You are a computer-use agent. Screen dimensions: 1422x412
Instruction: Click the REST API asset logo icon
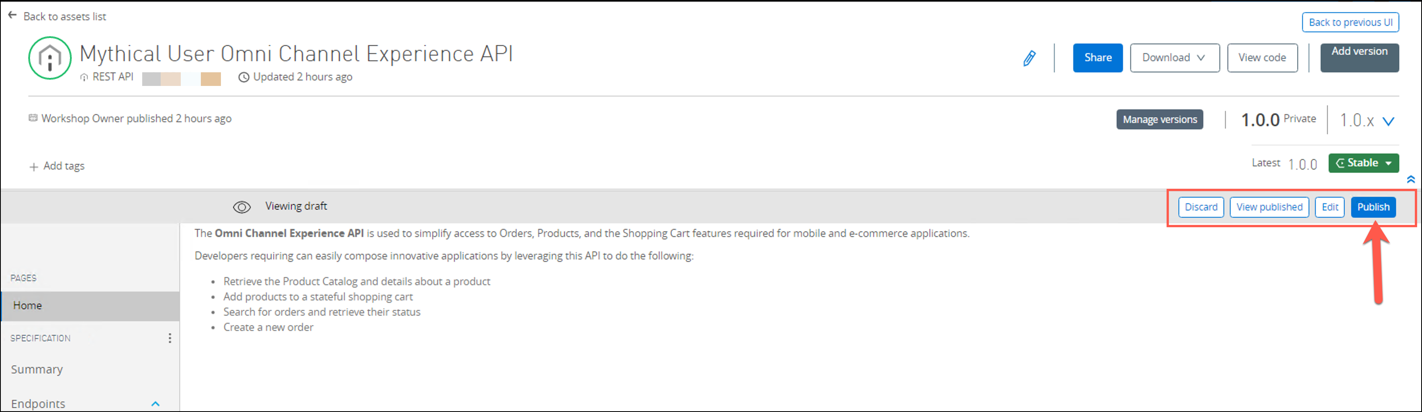(x=50, y=58)
